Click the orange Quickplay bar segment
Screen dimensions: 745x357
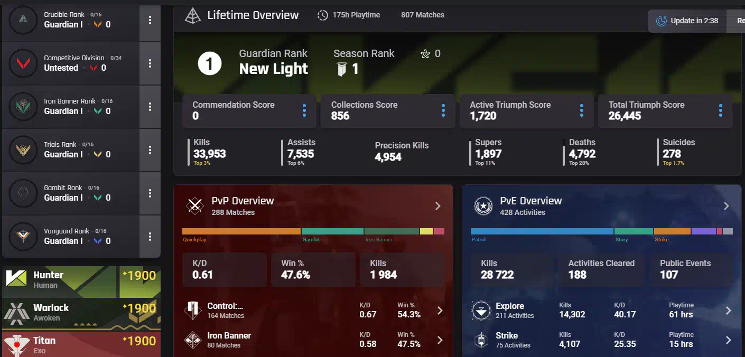pyautogui.click(x=241, y=231)
